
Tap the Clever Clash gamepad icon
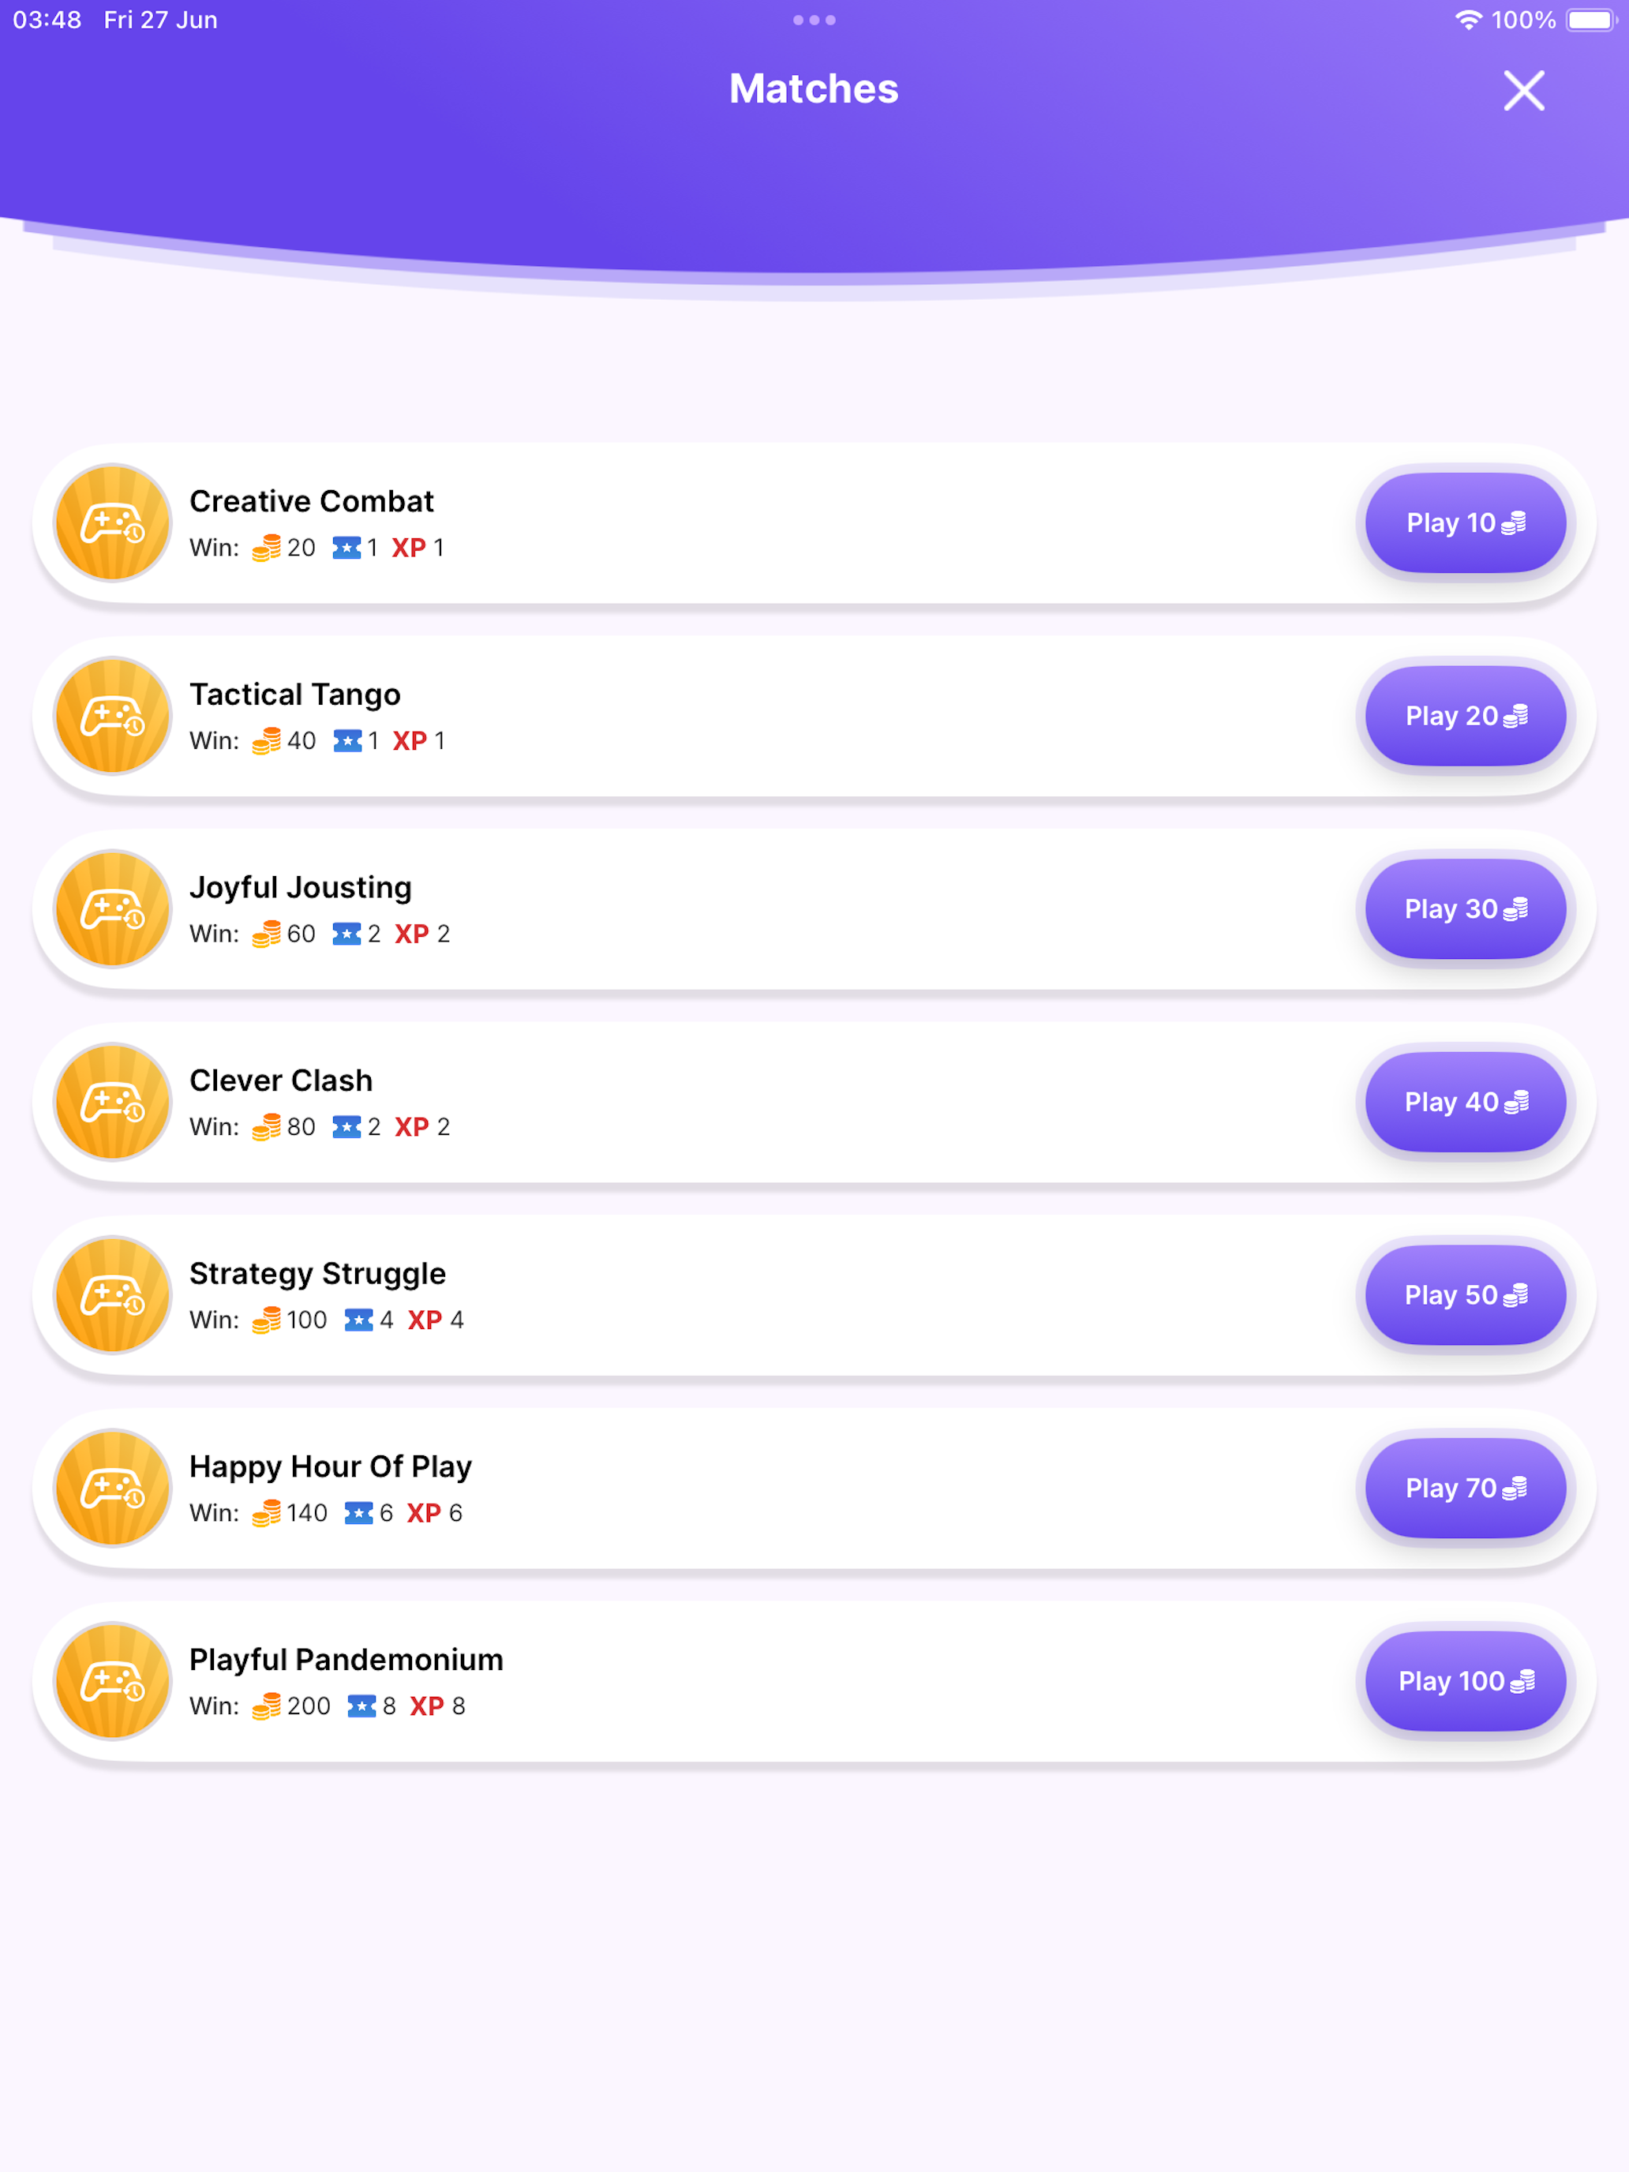pos(113,1102)
